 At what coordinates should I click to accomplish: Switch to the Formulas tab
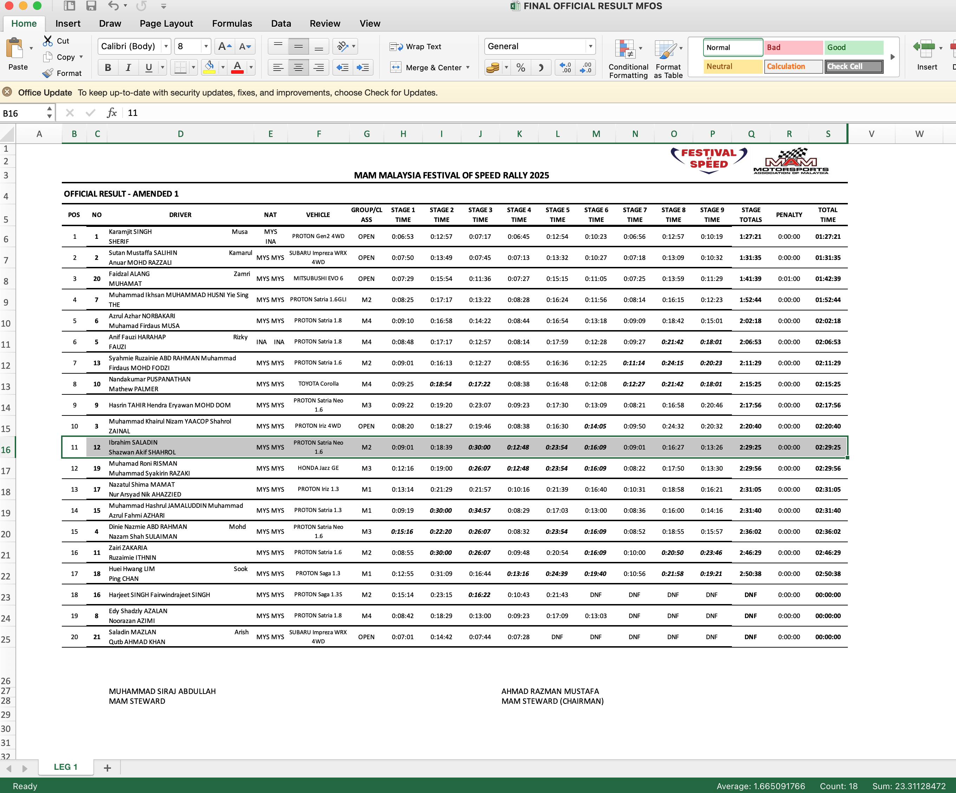232,24
